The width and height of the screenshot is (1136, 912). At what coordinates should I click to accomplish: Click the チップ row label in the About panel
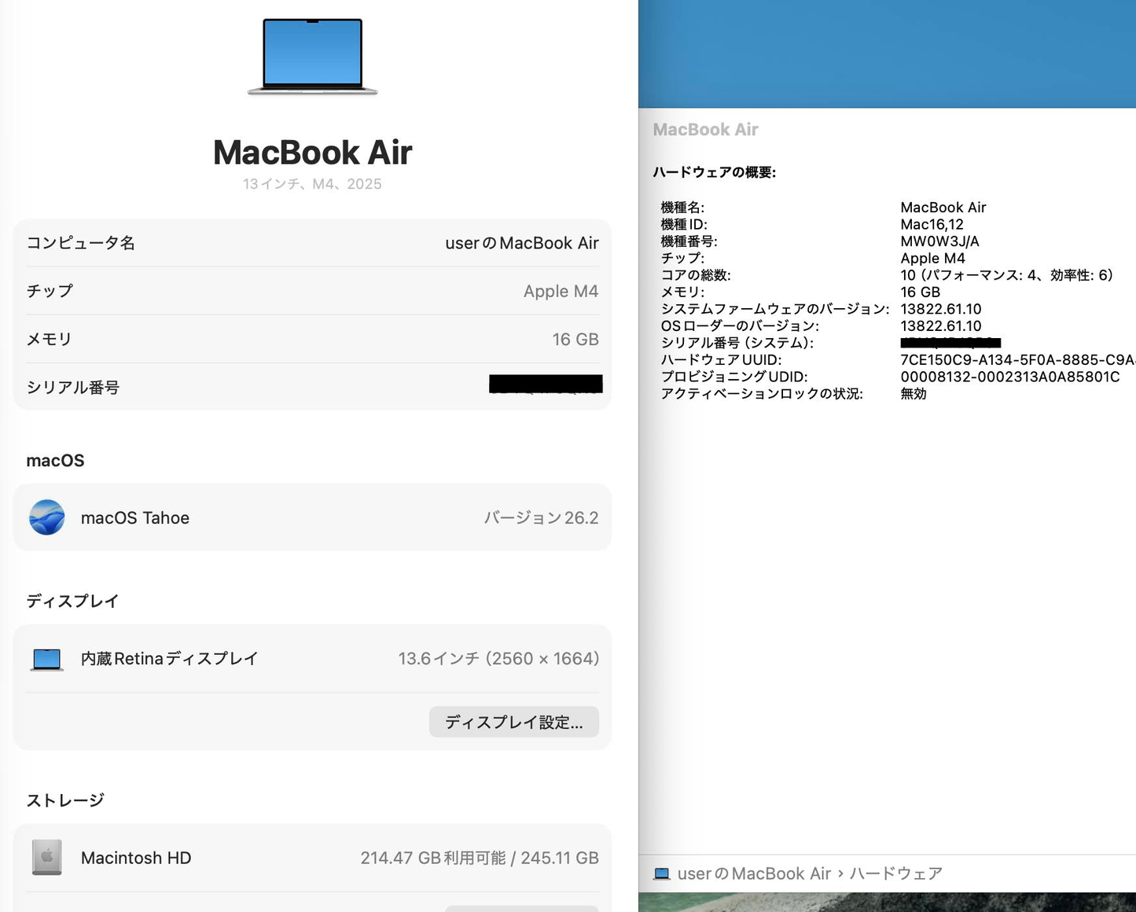click(50, 291)
